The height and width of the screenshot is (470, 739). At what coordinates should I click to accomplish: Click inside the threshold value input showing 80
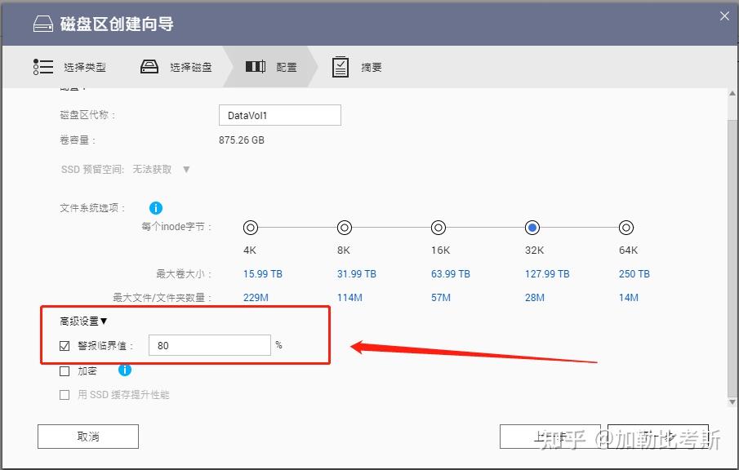coord(209,344)
